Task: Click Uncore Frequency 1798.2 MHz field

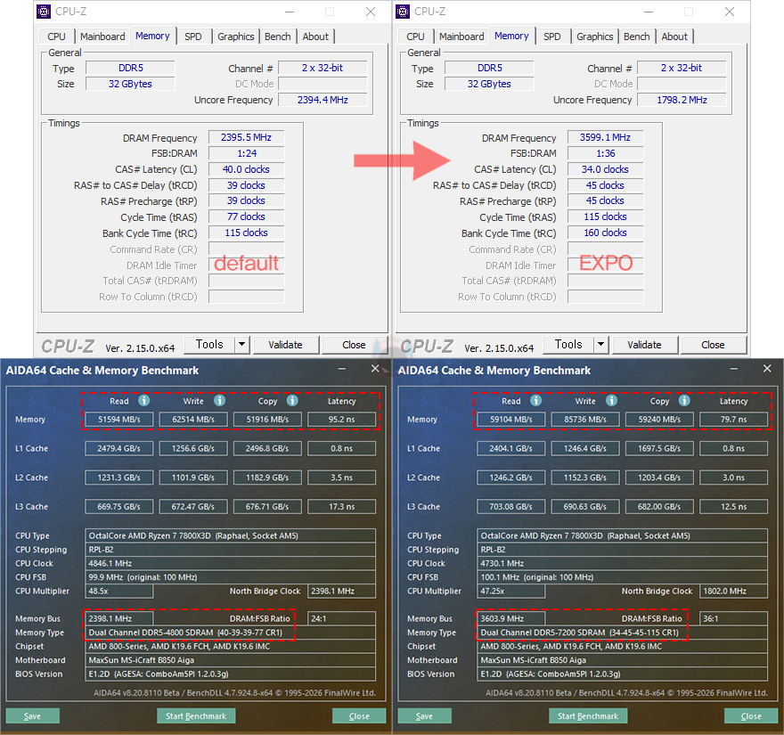Action: pos(682,100)
